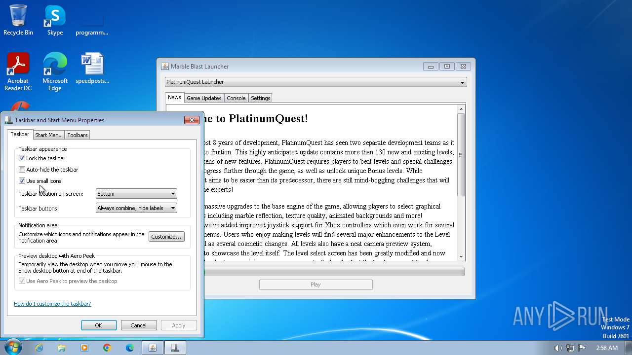Click the clock showing 2:58 AM
Viewport: 632px width, 355px height.
pyautogui.click(x=607, y=348)
